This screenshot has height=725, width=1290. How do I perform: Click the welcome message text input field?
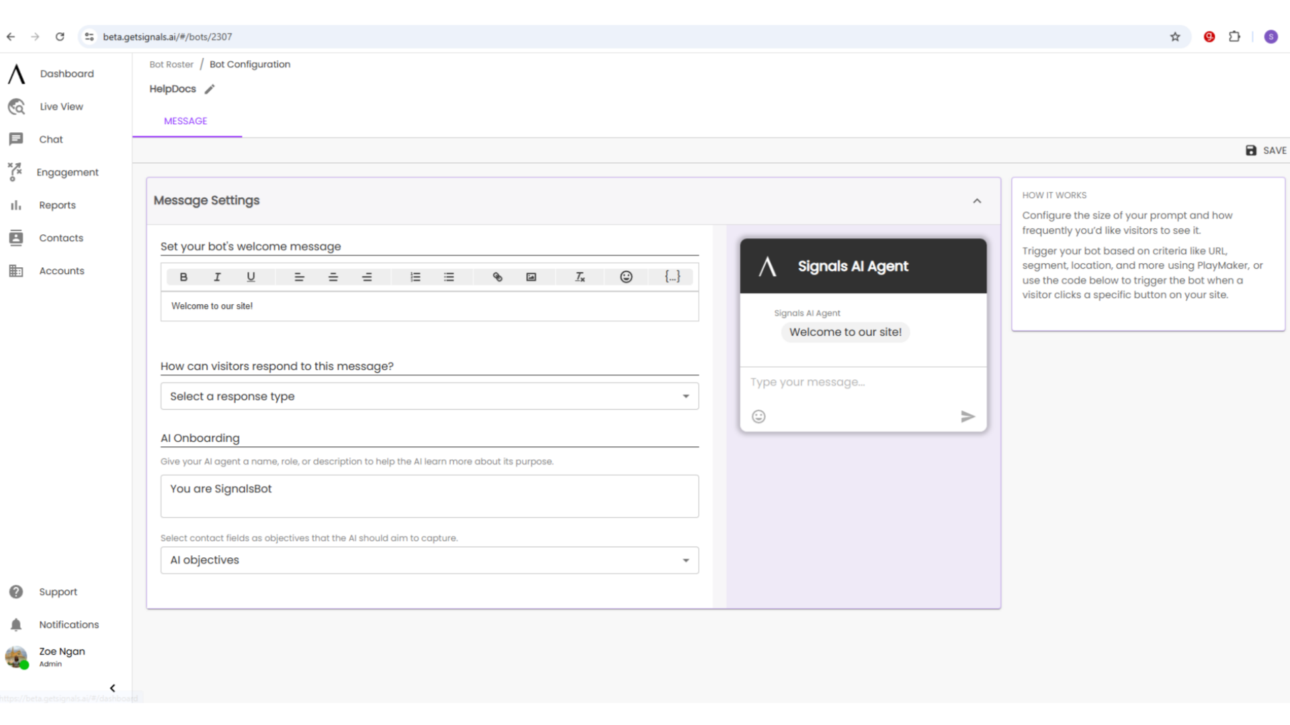tap(430, 305)
